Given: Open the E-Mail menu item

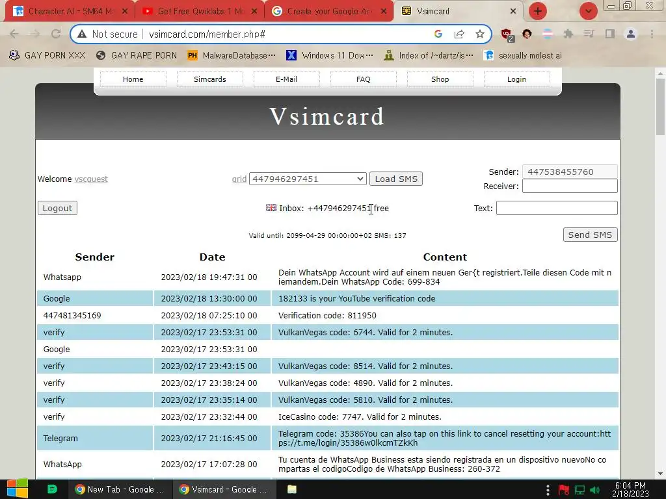Looking at the screenshot, I should tap(286, 79).
